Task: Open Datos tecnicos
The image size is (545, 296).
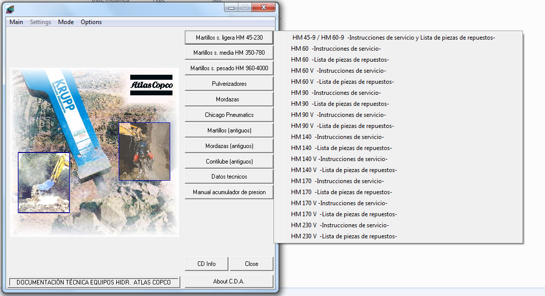Action: (229, 177)
